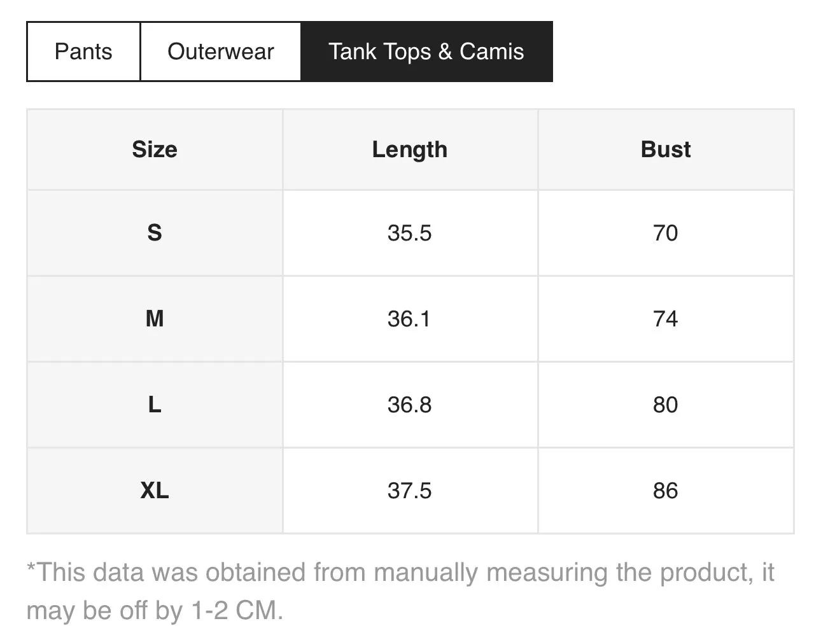Click the Size column header
This screenshot has height=642, width=821.
click(x=155, y=150)
